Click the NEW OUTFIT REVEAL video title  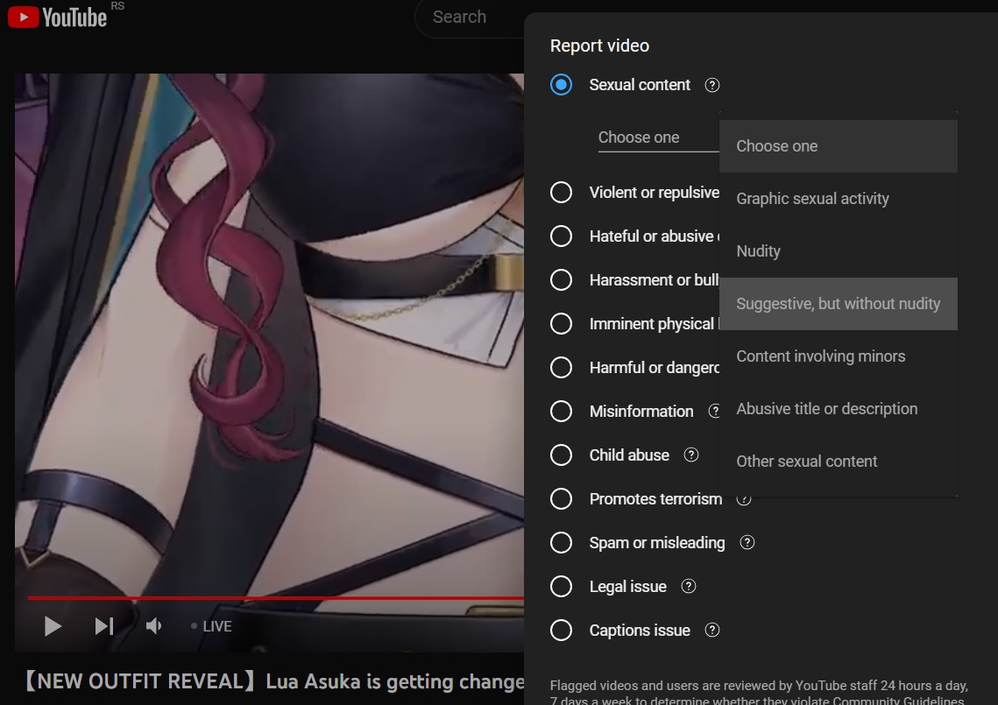tap(274, 681)
